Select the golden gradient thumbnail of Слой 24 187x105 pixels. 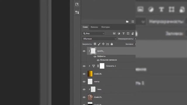90,73
